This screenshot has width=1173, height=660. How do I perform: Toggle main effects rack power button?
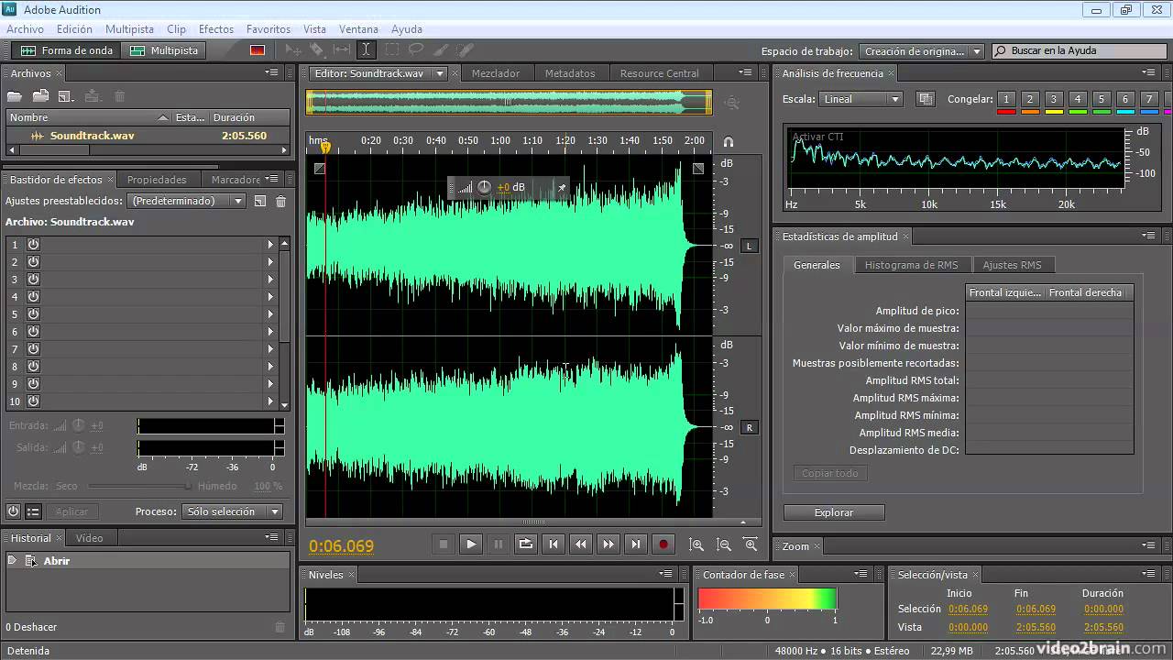coord(13,511)
